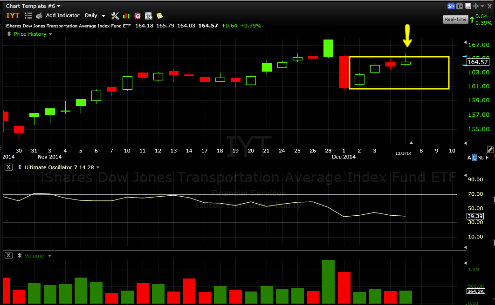
Task: Select the F scale mode
Action: coord(488,158)
